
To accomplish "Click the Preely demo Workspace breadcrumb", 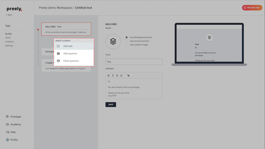I will 55,8.
